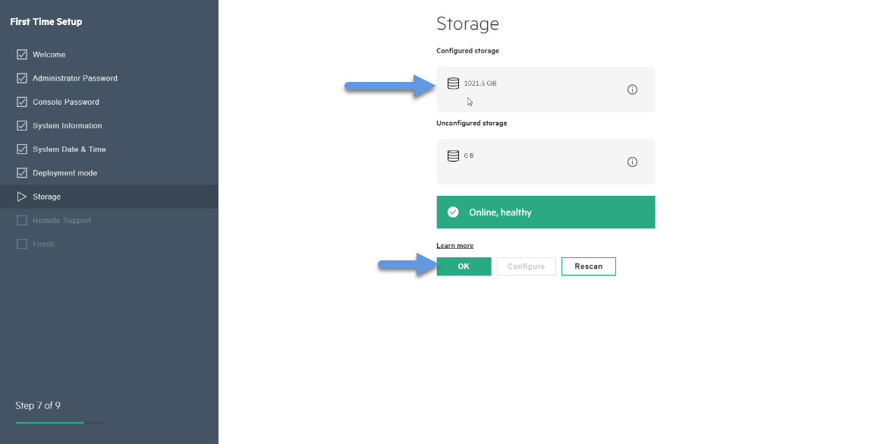Click the Welcome step checkbox

[x=22, y=55]
